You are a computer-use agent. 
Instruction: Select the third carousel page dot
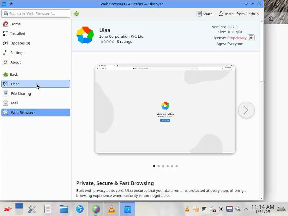tap(163, 166)
